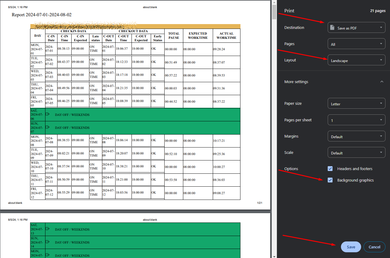Click the day-off icon in SUN 2024-07-14 row

pos(48,242)
